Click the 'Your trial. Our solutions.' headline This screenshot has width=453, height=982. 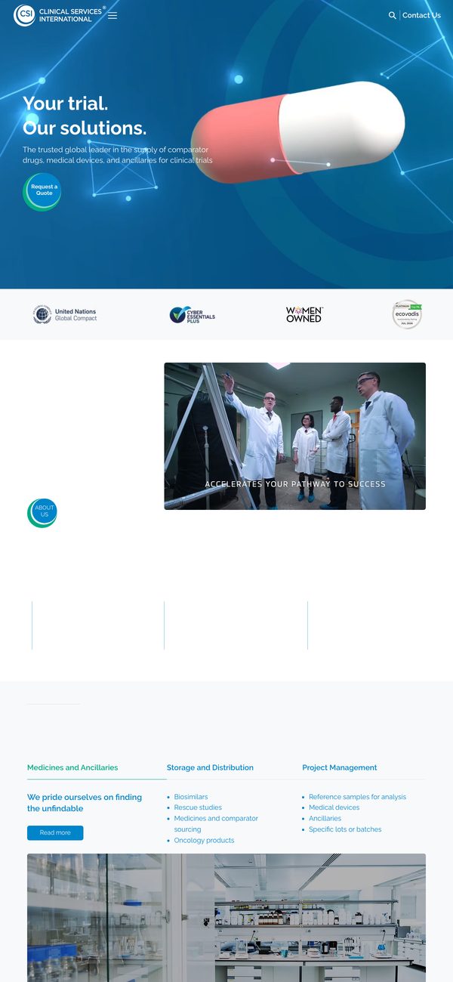[x=85, y=116]
